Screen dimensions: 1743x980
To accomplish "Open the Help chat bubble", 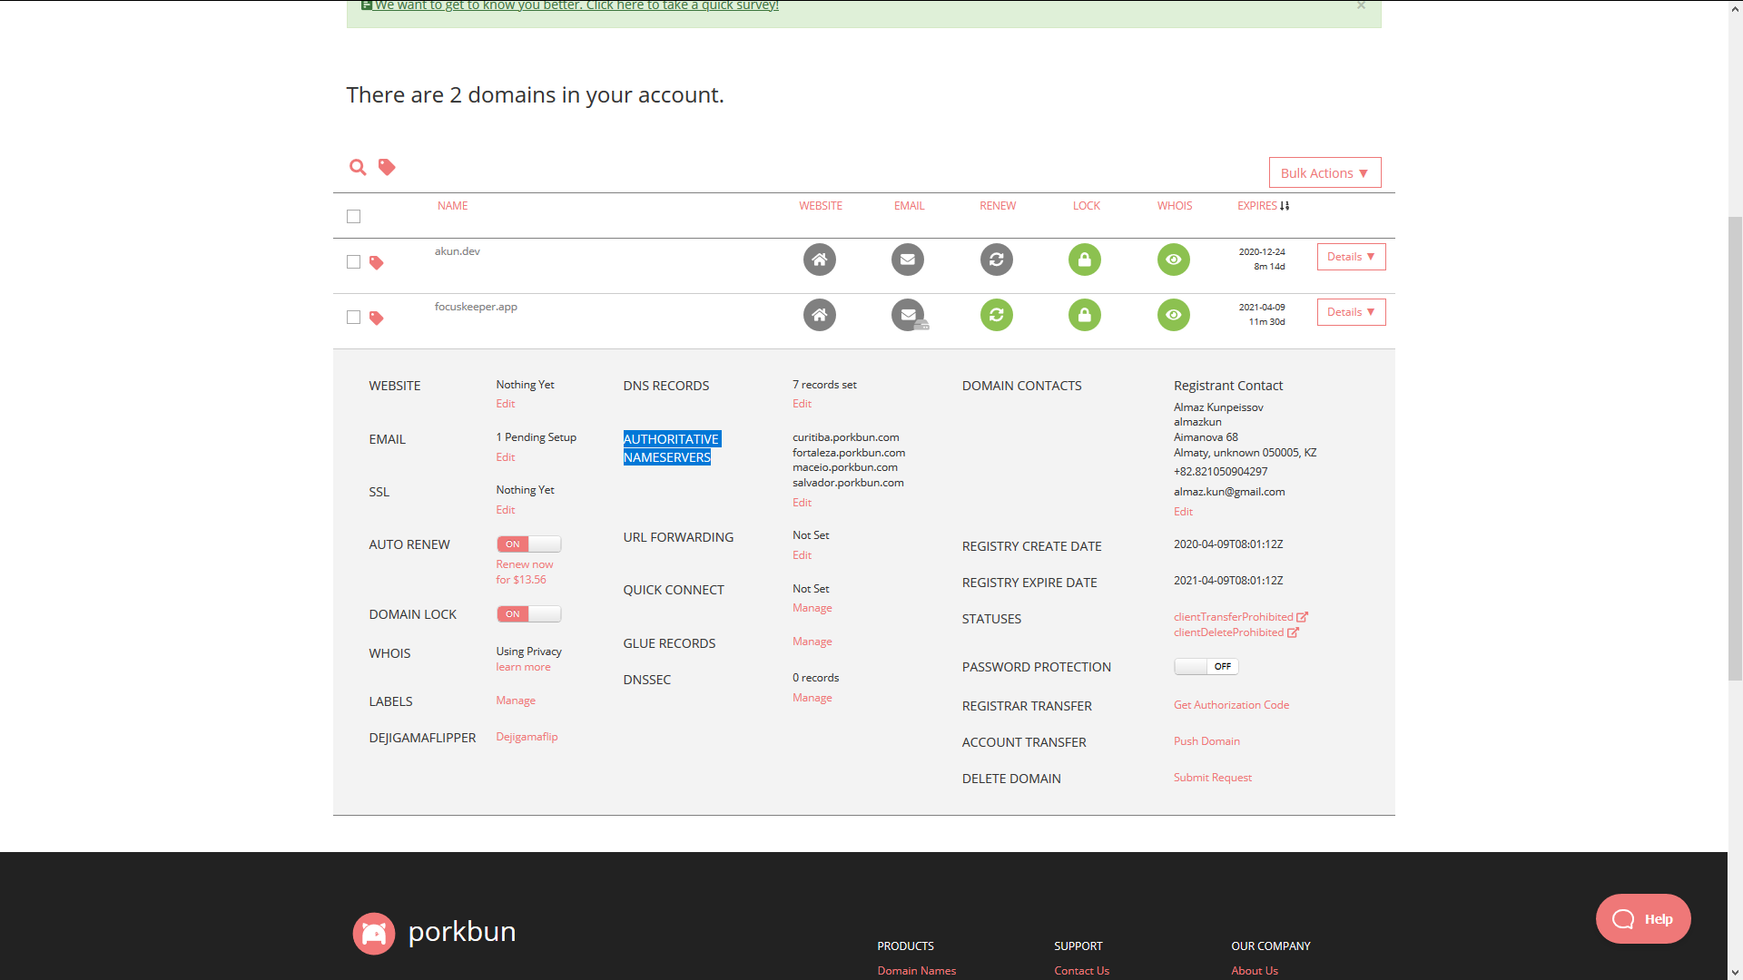I will click(x=1643, y=918).
